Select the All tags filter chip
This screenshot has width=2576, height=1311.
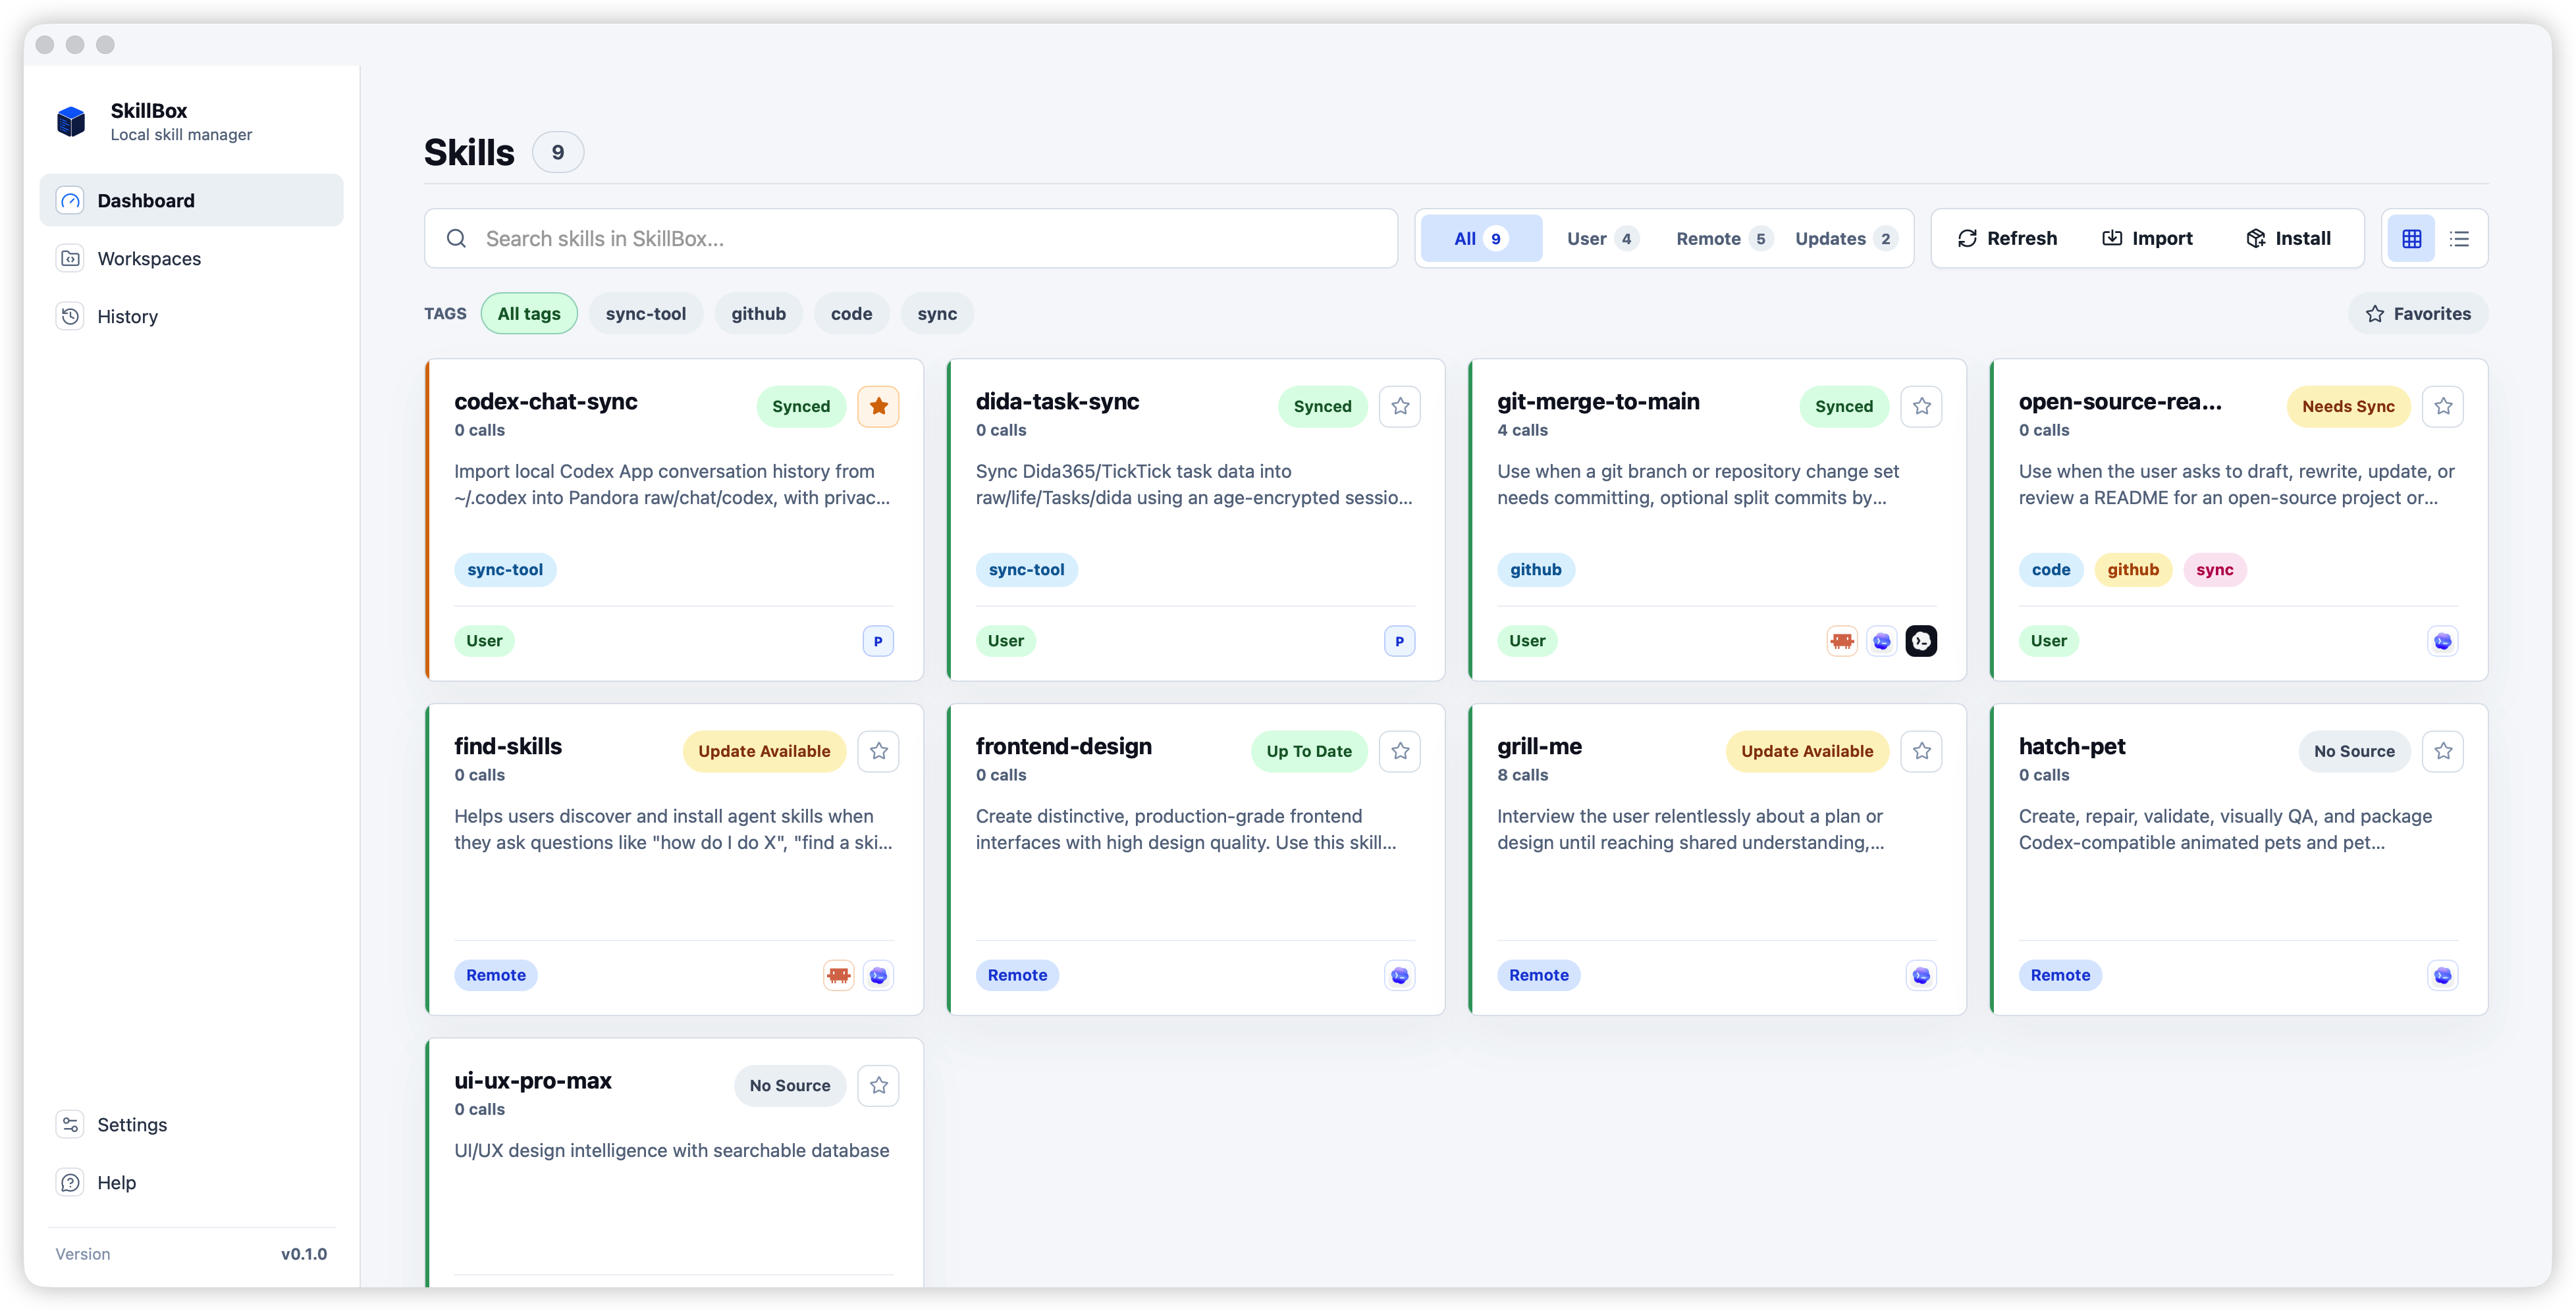pyautogui.click(x=529, y=314)
